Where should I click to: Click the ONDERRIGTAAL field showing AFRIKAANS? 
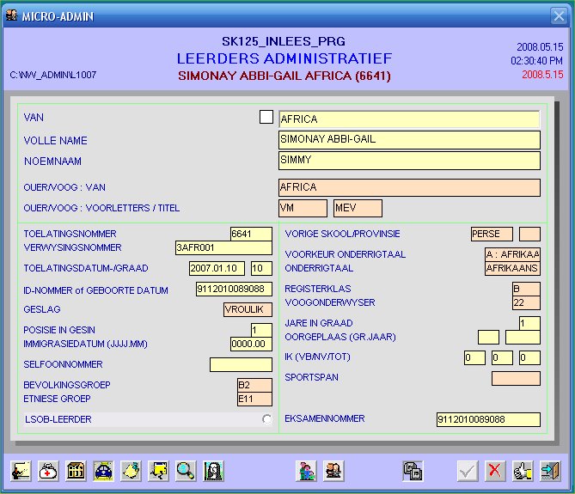(x=512, y=268)
